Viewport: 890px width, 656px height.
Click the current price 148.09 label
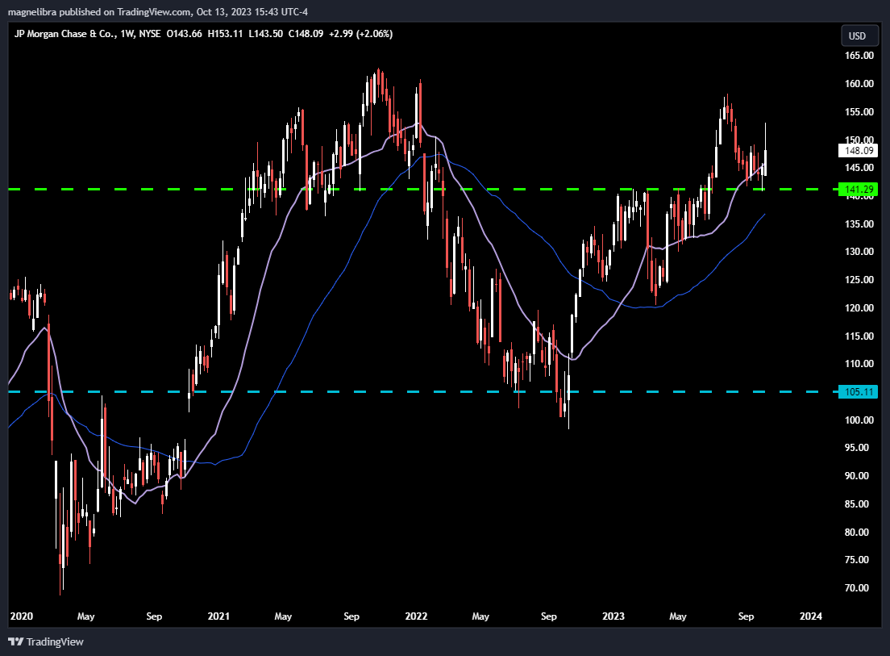pyautogui.click(x=859, y=151)
